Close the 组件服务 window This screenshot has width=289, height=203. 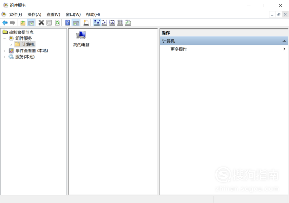(x=280, y=5)
